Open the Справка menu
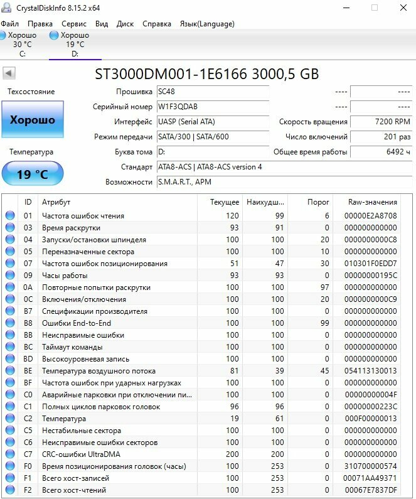 pos(157,24)
